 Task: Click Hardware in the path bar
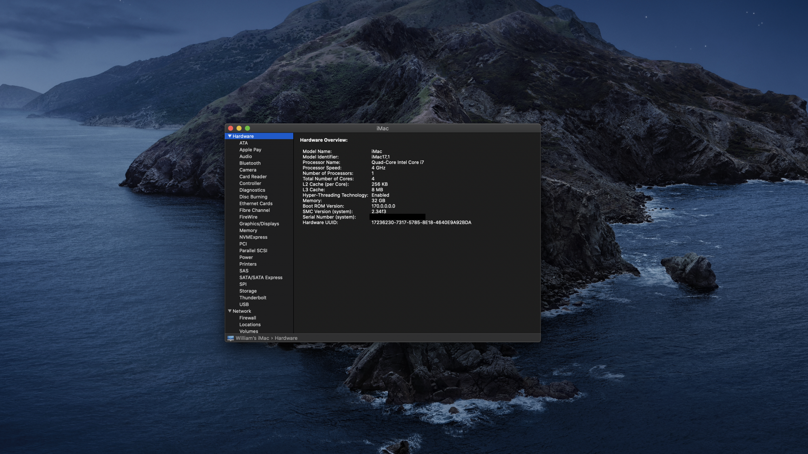(x=286, y=338)
